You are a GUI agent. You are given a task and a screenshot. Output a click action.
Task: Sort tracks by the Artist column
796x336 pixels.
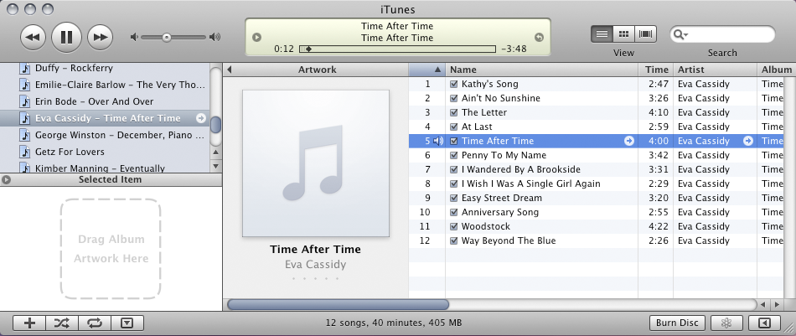[x=714, y=70]
